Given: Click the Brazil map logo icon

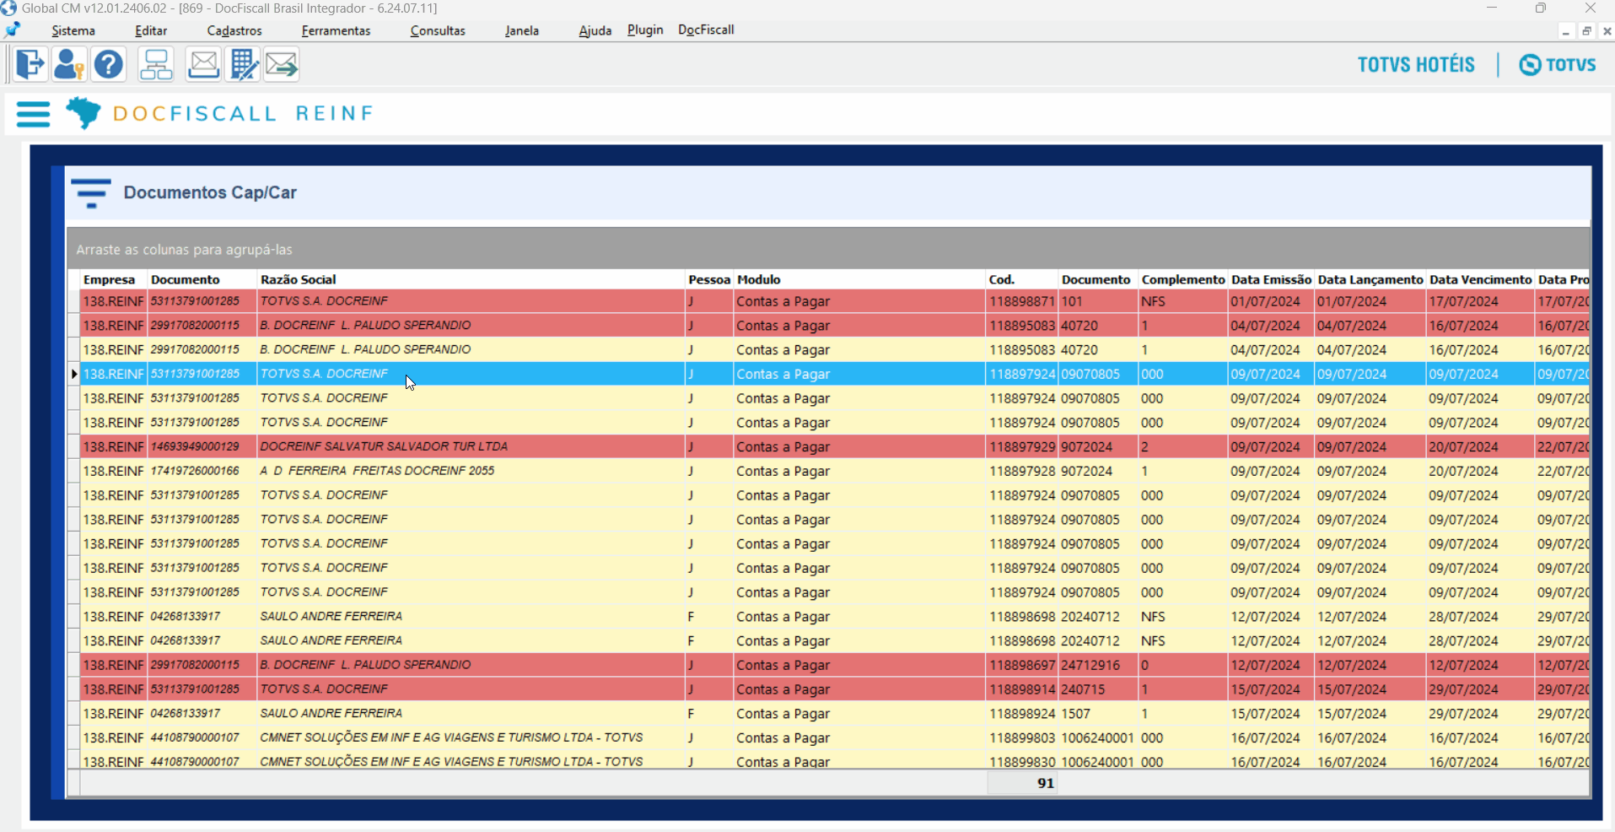Looking at the screenshot, I should 83,113.
